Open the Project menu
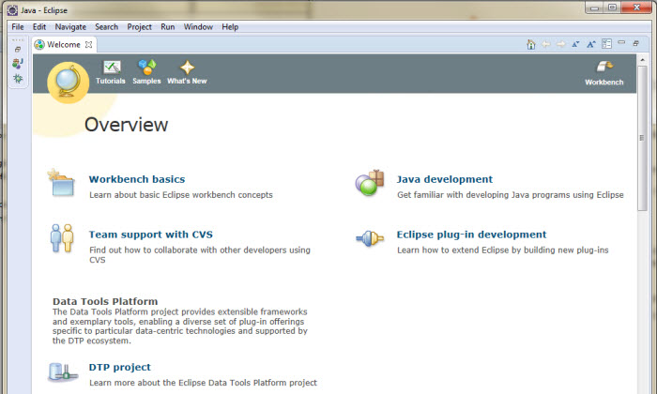657x394 pixels. tap(140, 27)
